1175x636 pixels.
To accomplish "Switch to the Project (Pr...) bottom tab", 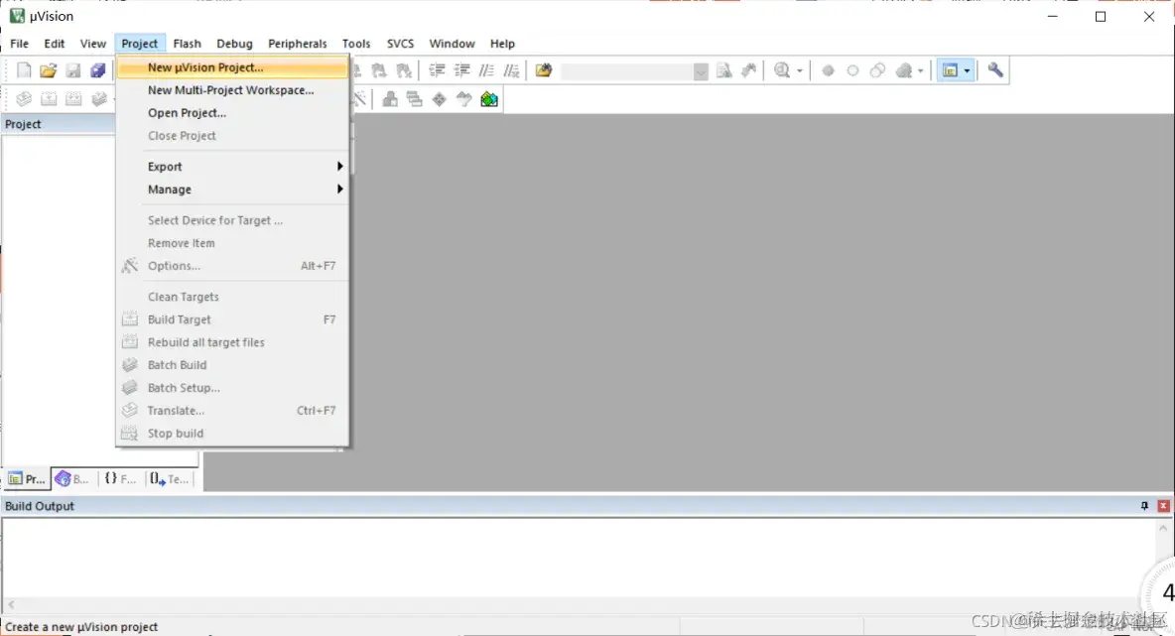I will pos(27,479).
